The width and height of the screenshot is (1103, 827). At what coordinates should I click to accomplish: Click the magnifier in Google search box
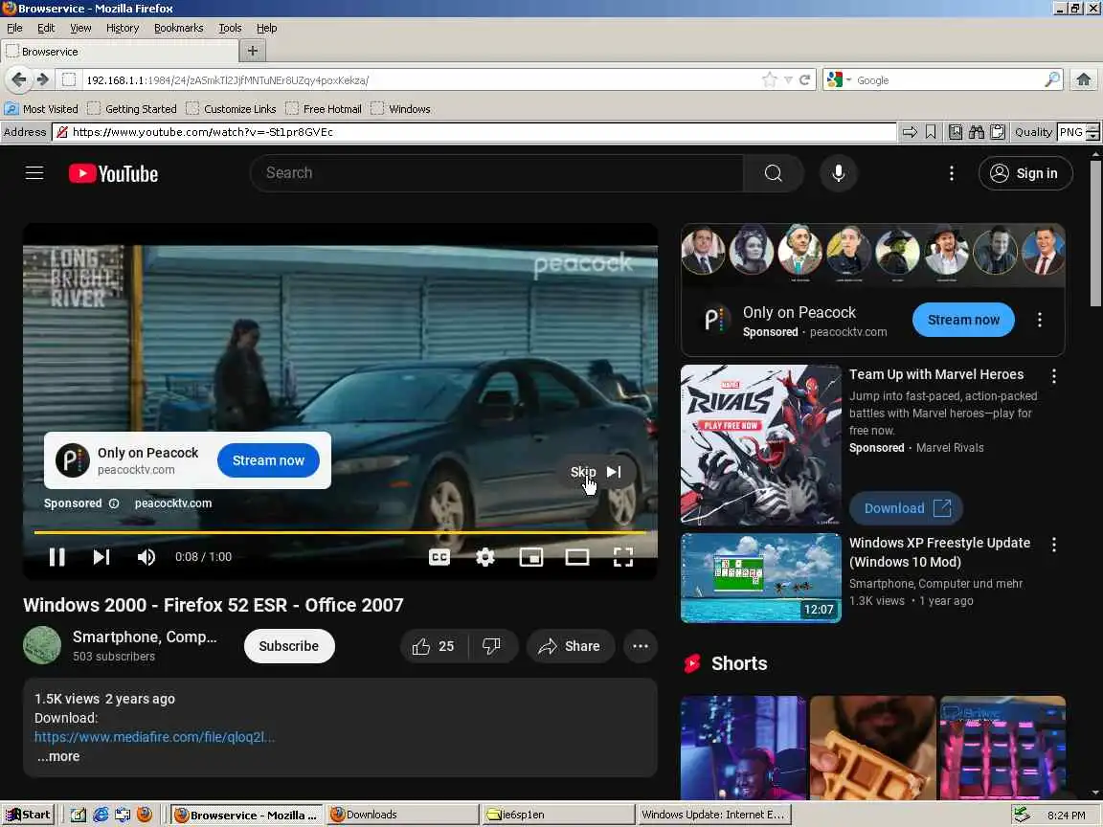(1051, 80)
